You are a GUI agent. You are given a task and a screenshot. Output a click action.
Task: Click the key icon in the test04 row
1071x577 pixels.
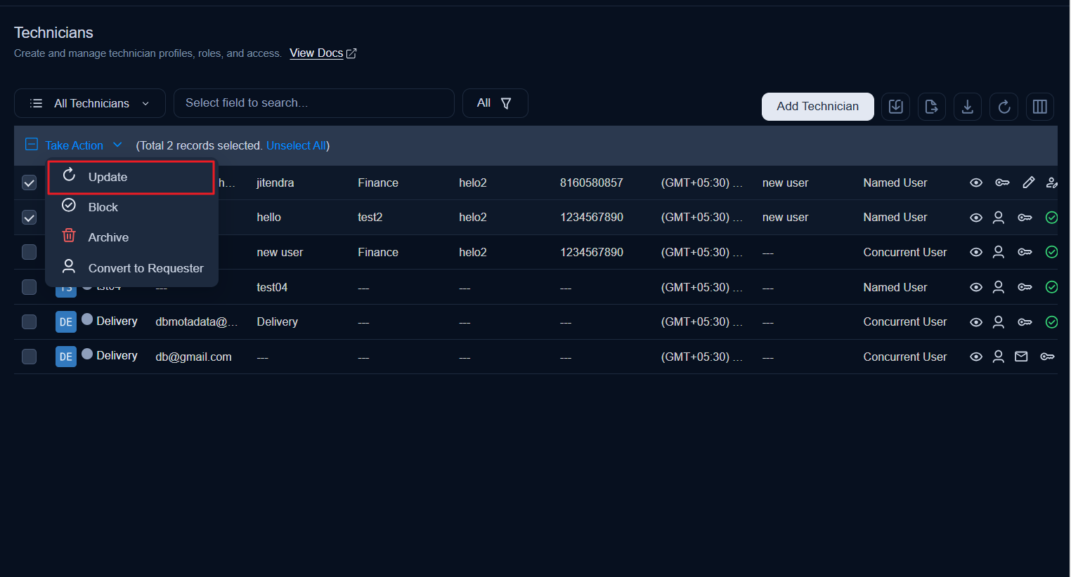[1025, 287]
